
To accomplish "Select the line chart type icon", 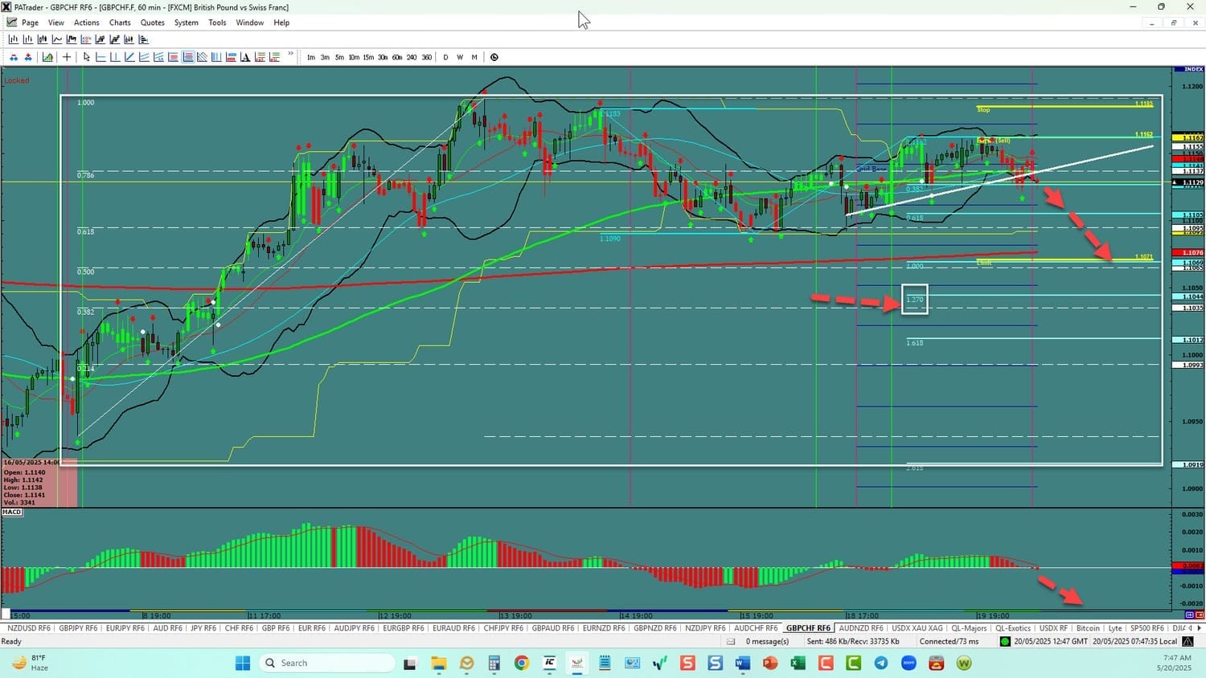I will tap(57, 39).
